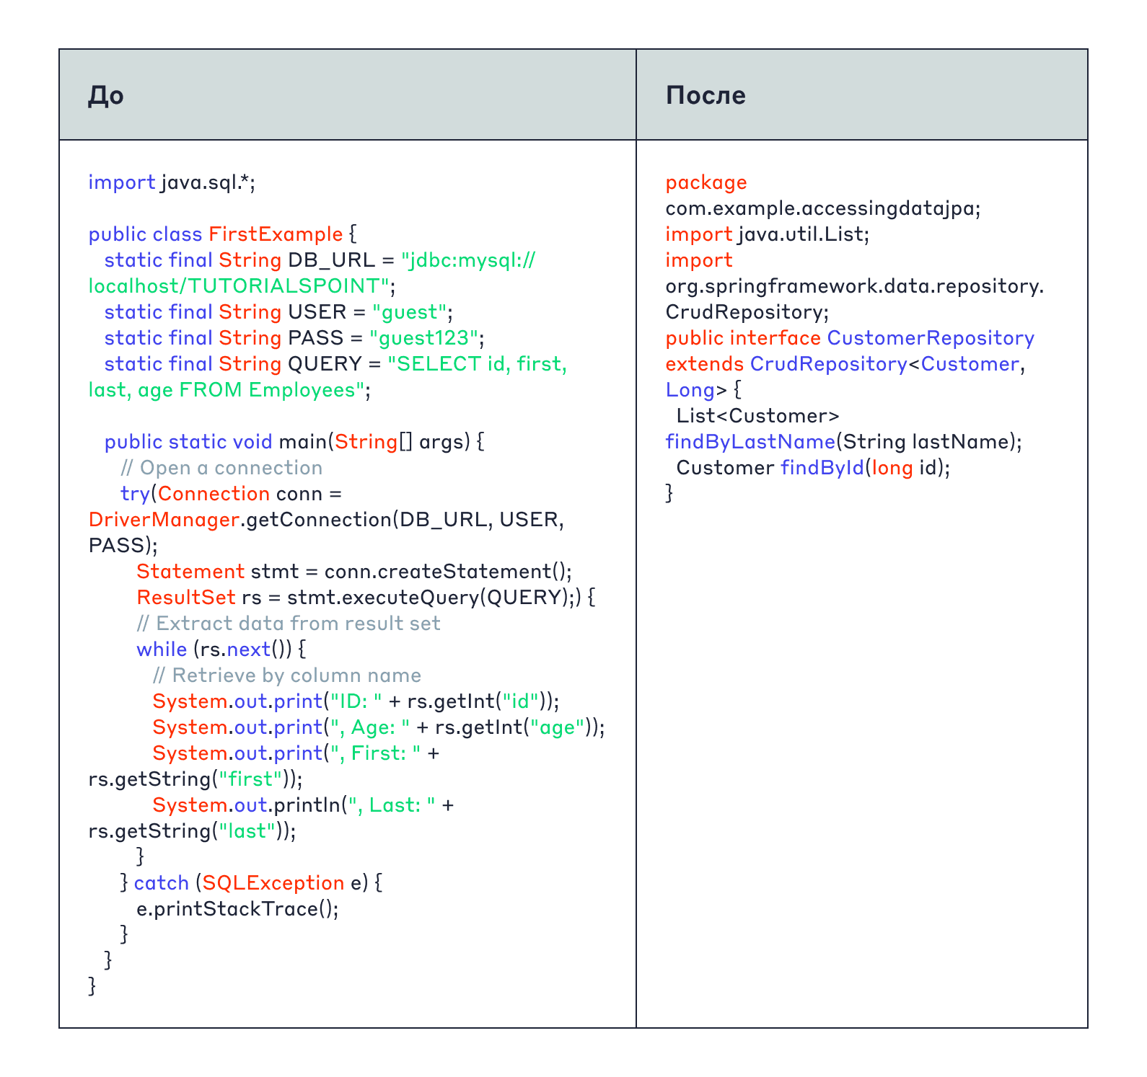The image size is (1147, 1077).
Task: Click 'rs.getString("first"));' line
Action: pyautogui.click(x=195, y=779)
